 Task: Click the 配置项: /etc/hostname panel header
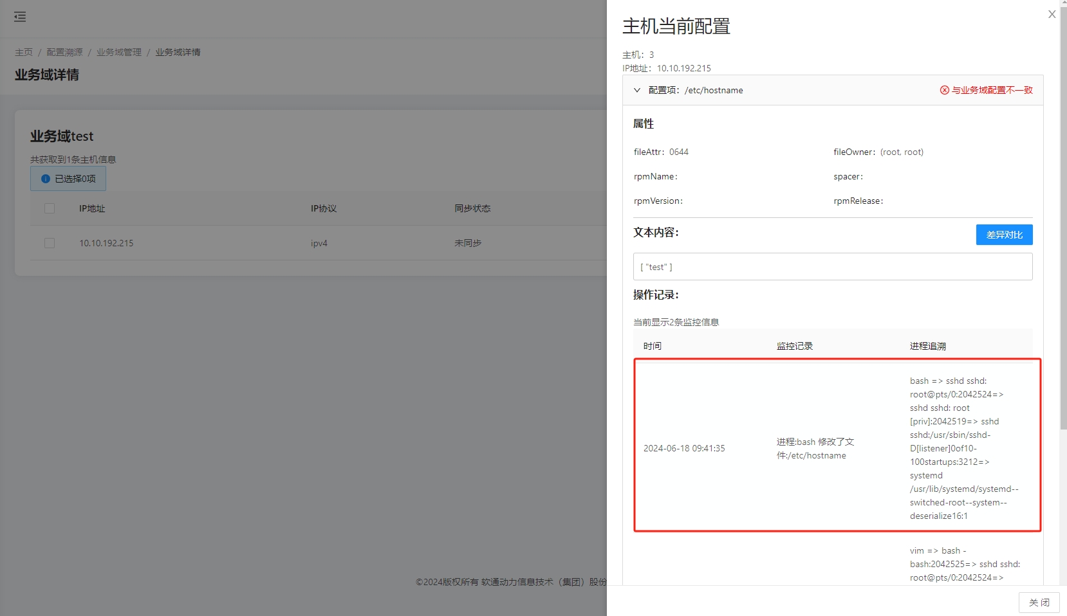(772, 90)
